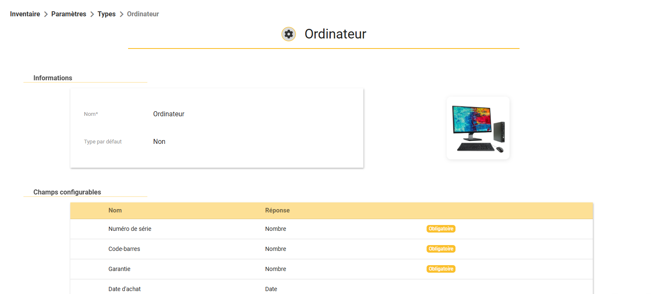Screen dimensions: 651x294
Task: Open the Inventaire breadcrumb link
Action: tap(25, 14)
